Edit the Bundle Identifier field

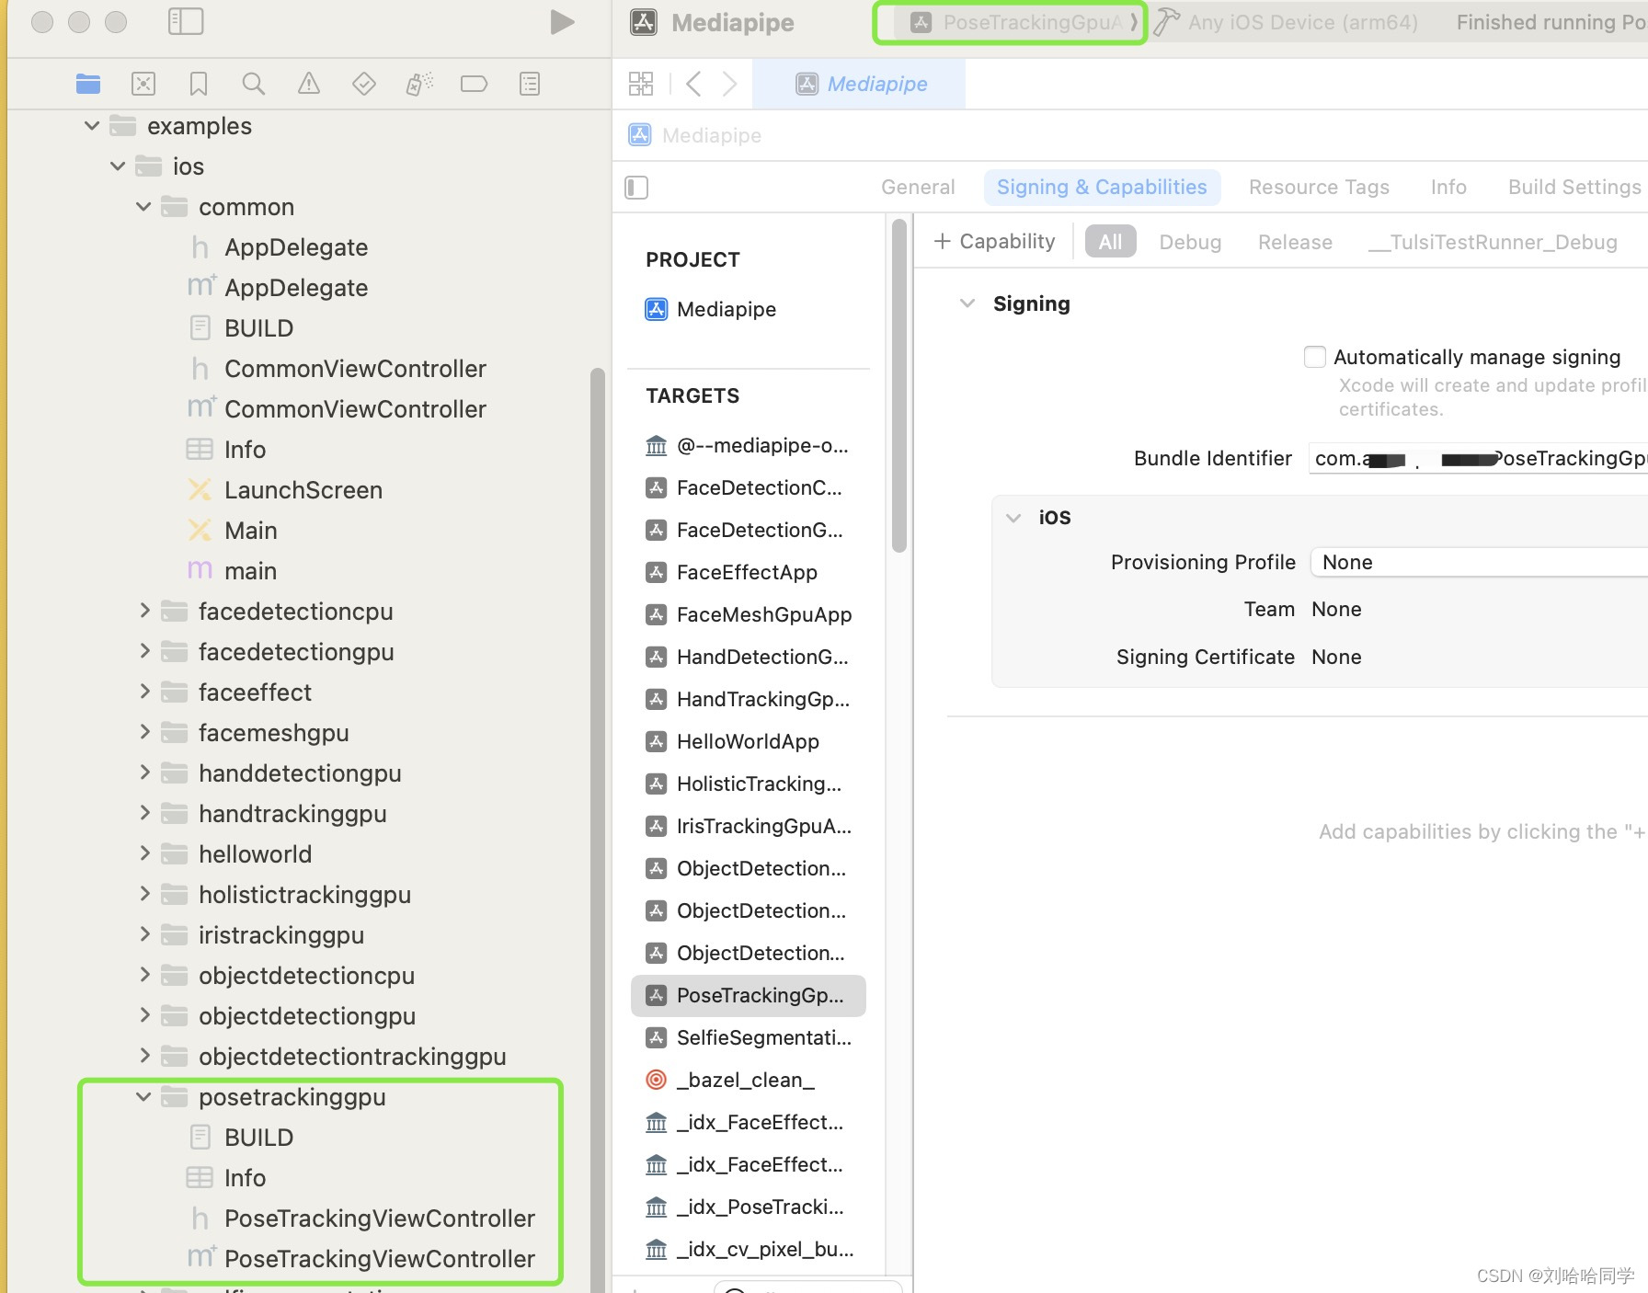1478,458
